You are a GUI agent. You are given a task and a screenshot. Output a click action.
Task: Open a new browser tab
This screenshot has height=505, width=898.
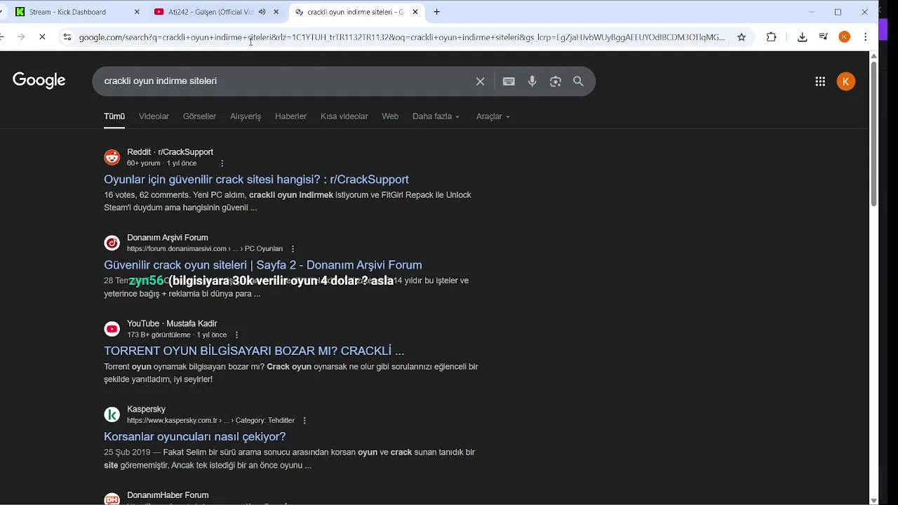tap(437, 12)
